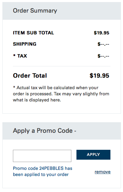This screenshot has width=123, height=192.
Task: Click the actual tax disclaimer note
Action: tap(61, 94)
